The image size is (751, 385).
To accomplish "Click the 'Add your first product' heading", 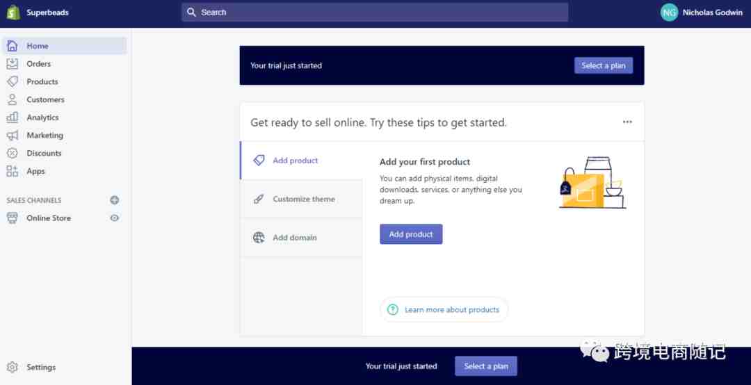I will pyautogui.click(x=425, y=162).
